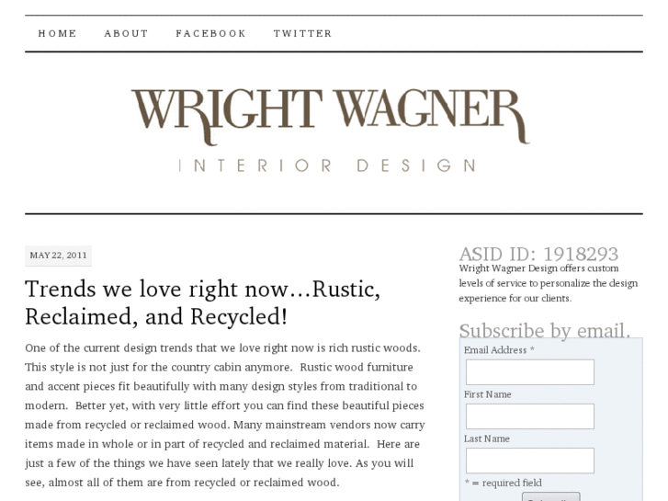Screen dimensions: 668x501
Task: Click the 'Last Name' label
Action: (x=486, y=438)
